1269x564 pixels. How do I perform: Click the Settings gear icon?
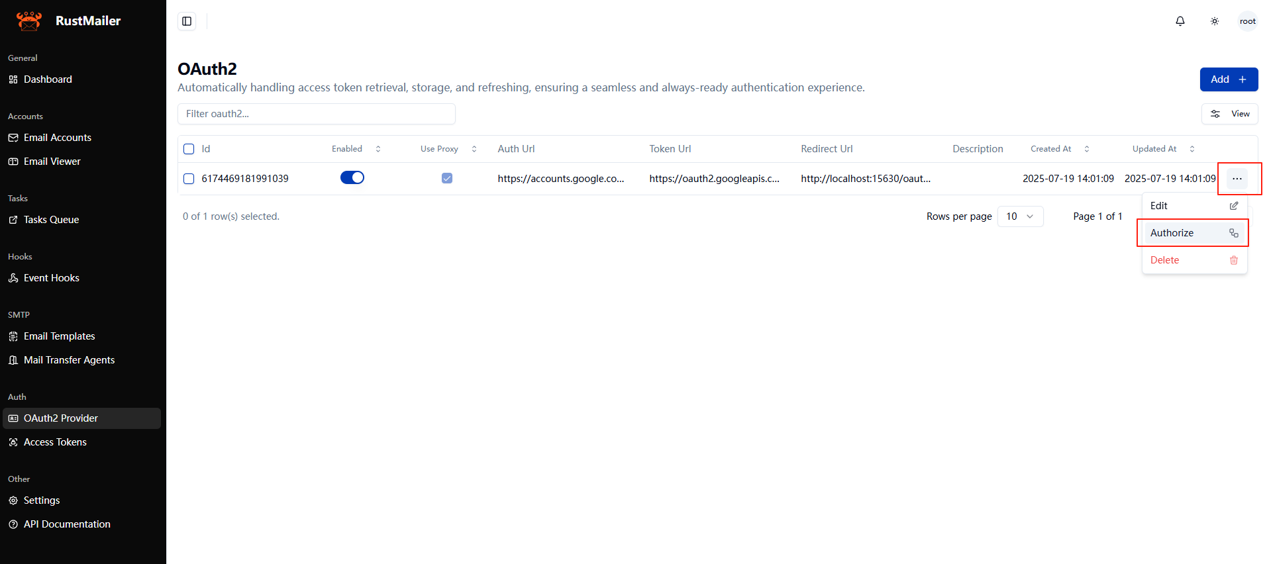[x=13, y=500]
